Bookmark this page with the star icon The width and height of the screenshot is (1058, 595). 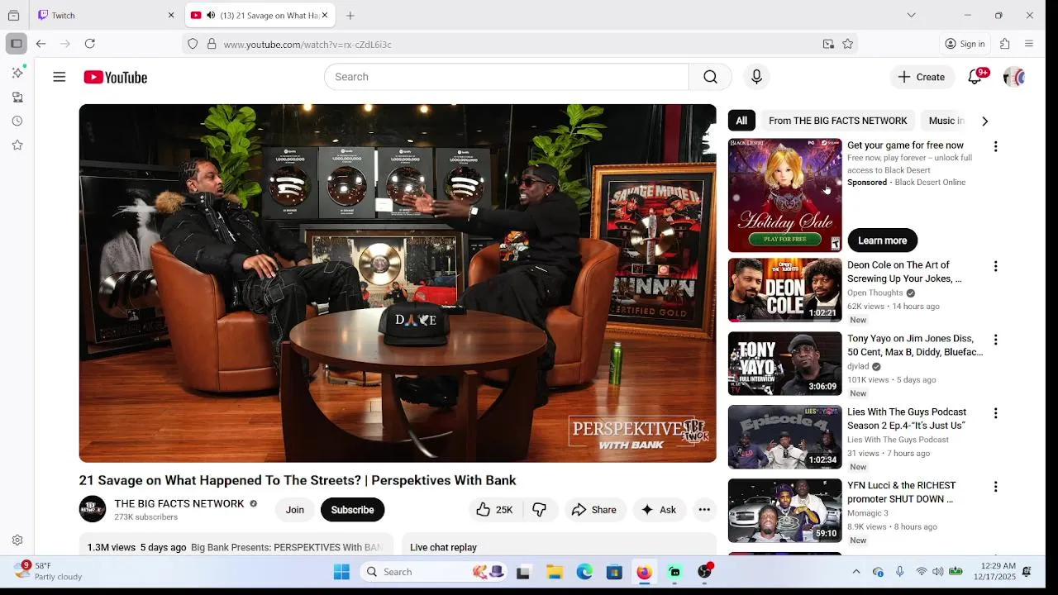point(847,44)
